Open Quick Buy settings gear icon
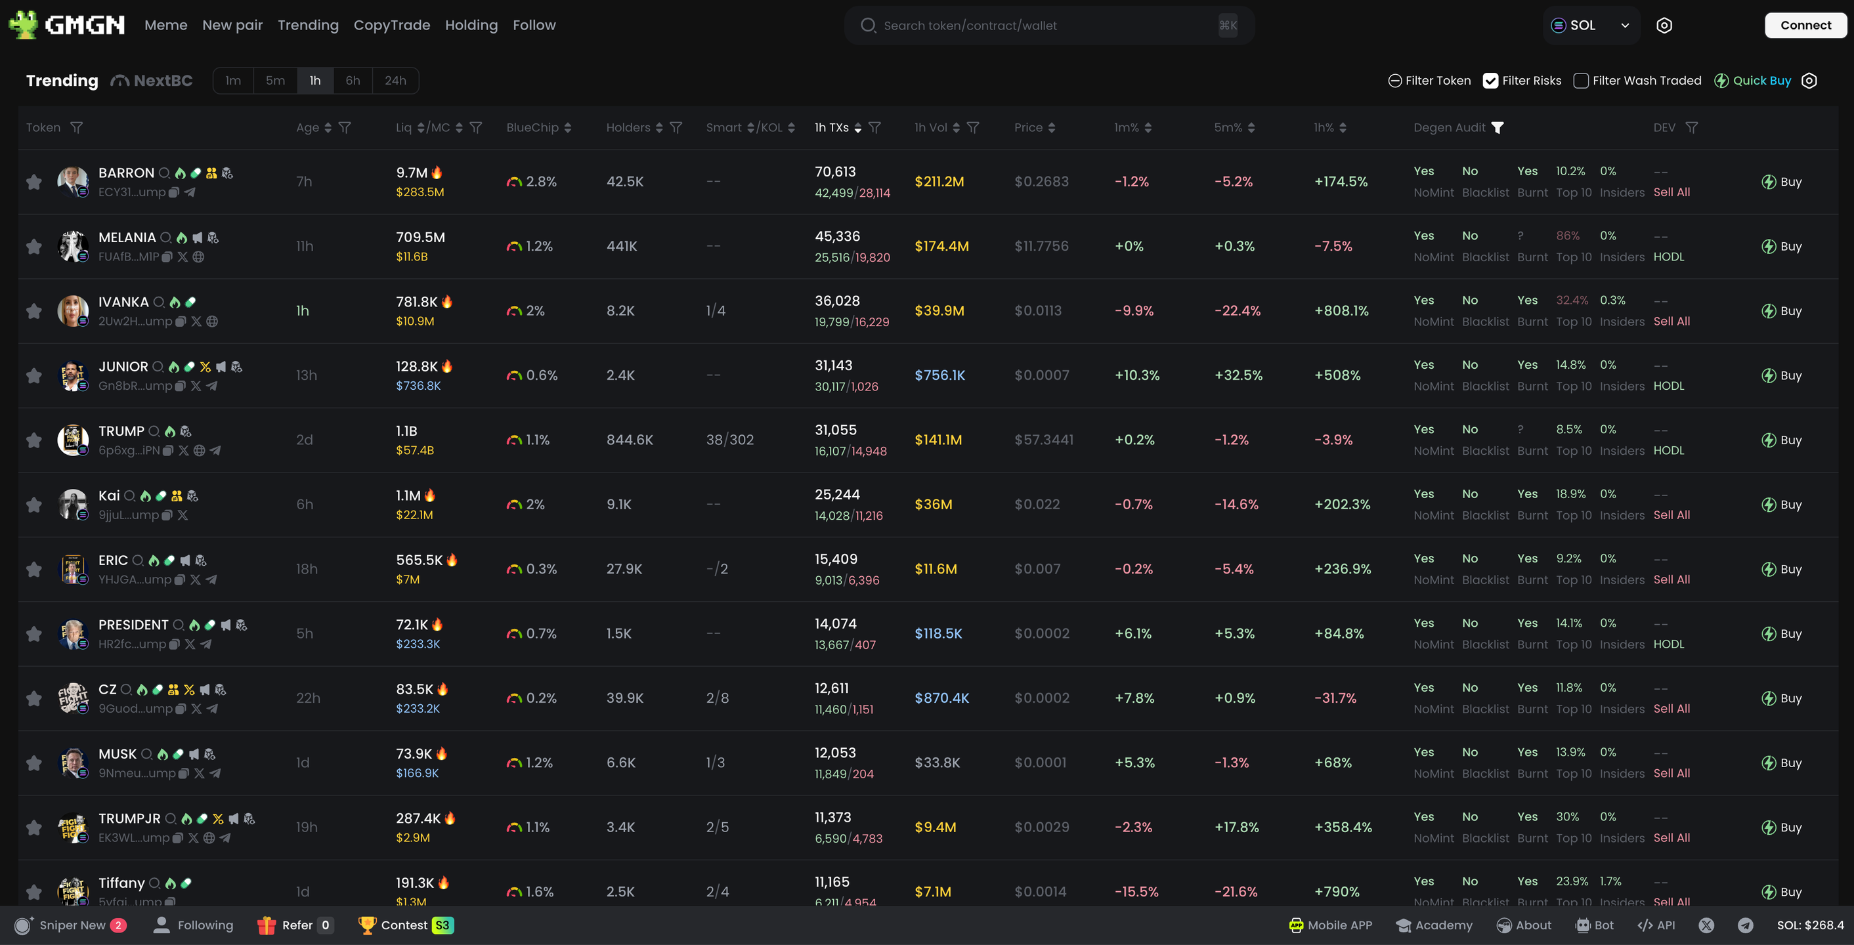 pyautogui.click(x=1809, y=81)
